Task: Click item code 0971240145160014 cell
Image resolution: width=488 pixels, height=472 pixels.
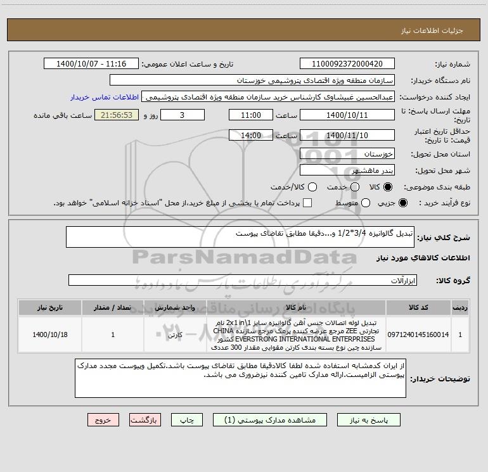Action: tap(418, 335)
